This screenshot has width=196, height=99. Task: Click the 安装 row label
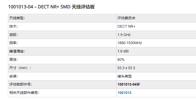click(14, 76)
